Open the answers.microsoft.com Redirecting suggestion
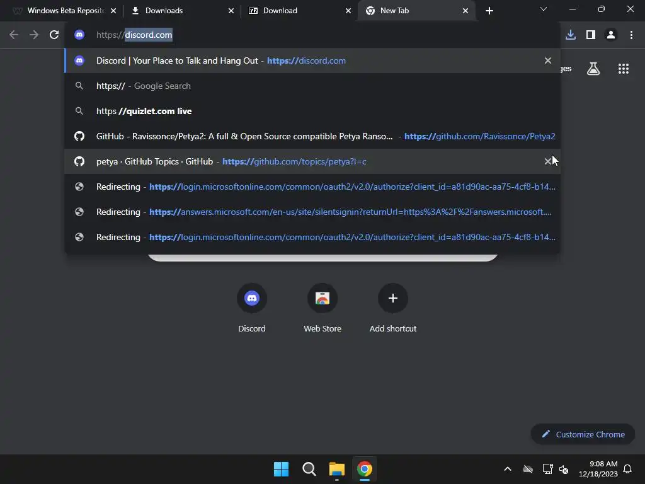This screenshot has width=645, height=484. 312,212
